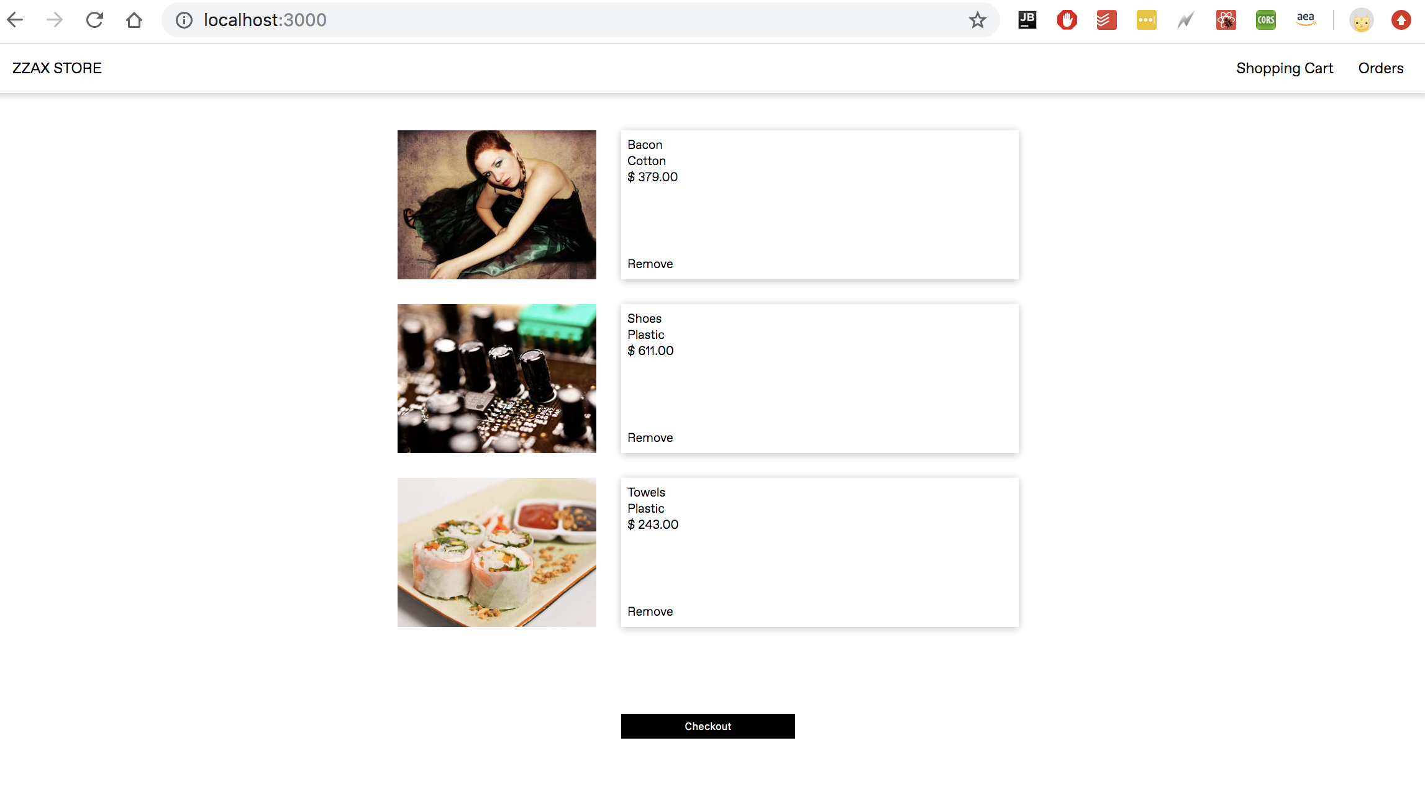
Task: Click the ZZAX STORE logo link
Action: tap(57, 68)
